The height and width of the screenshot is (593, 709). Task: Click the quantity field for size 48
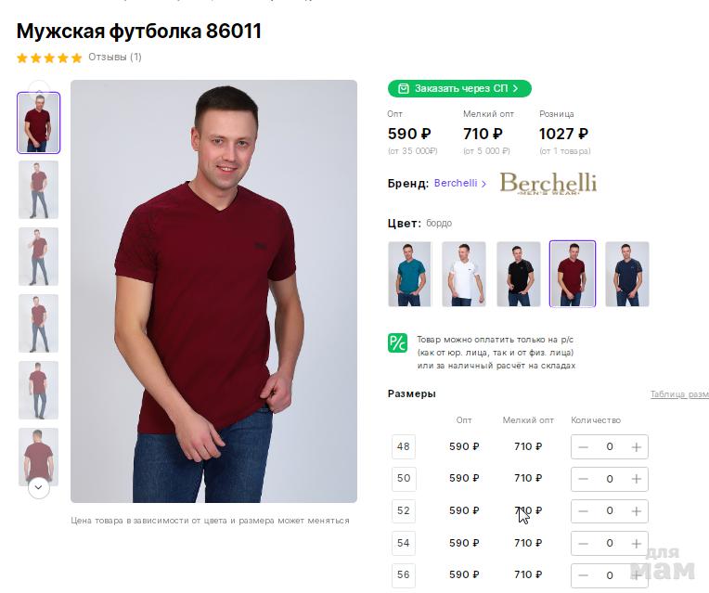[x=610, y=447]
